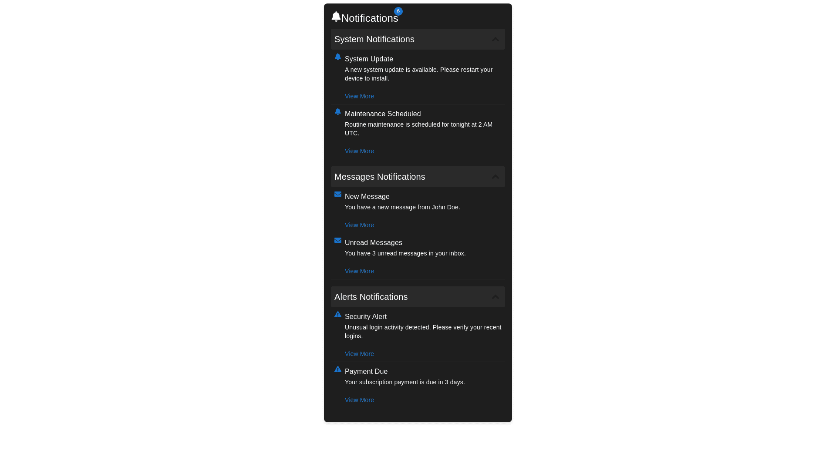Click the bell icon beside System Update
The image size is (836, 470).
(x=337, y=57)
